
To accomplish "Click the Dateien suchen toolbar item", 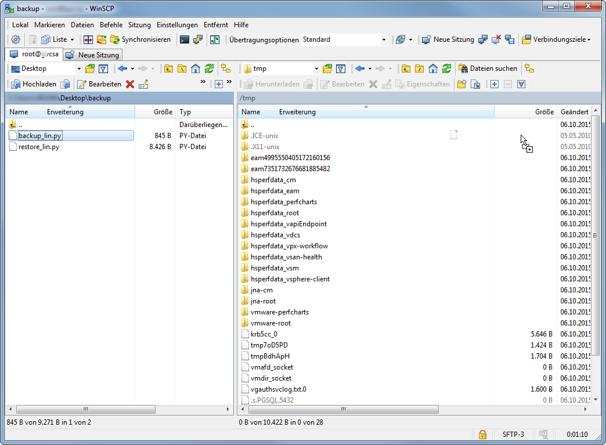I will click(x=489, y=68).
